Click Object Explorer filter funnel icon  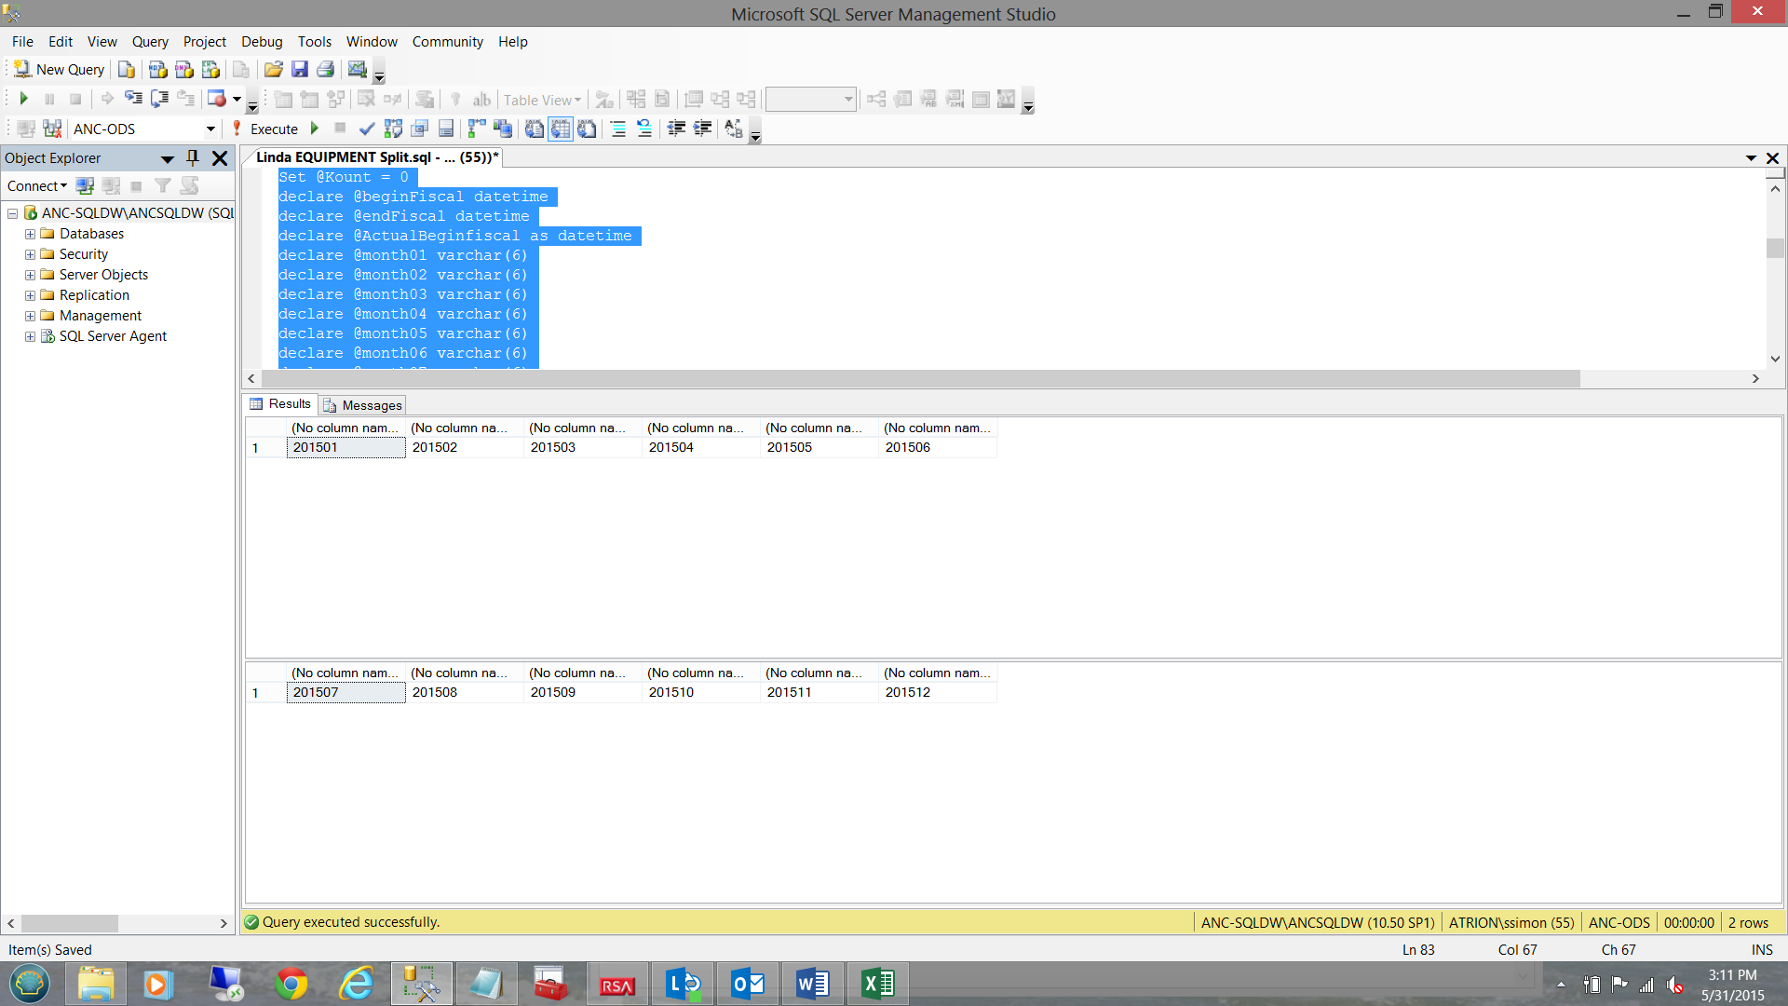[x=163, y=186]
